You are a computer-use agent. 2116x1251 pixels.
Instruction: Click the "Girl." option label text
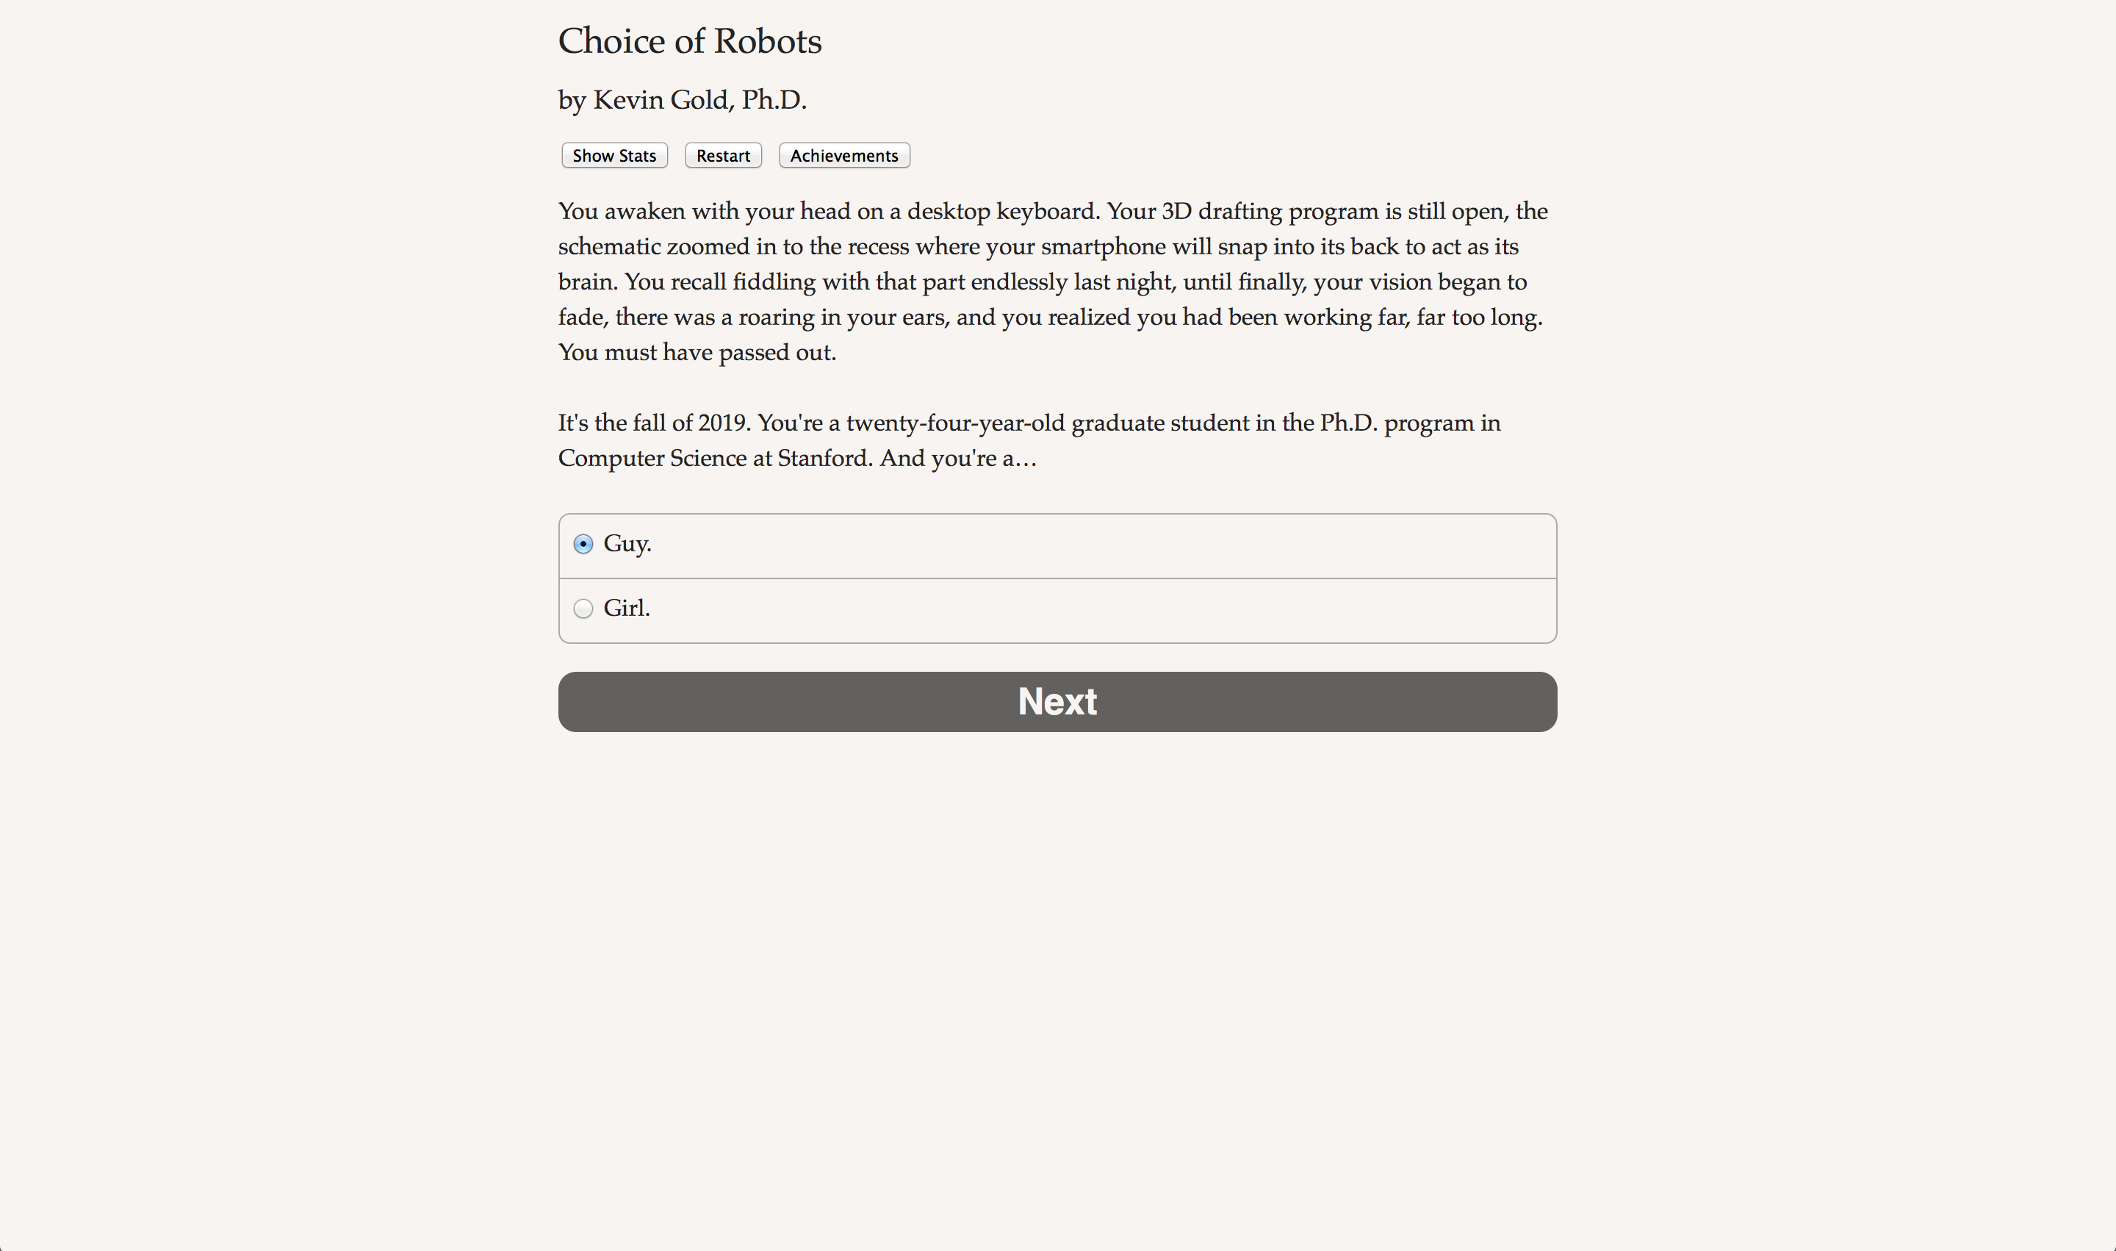click(626, 608)
